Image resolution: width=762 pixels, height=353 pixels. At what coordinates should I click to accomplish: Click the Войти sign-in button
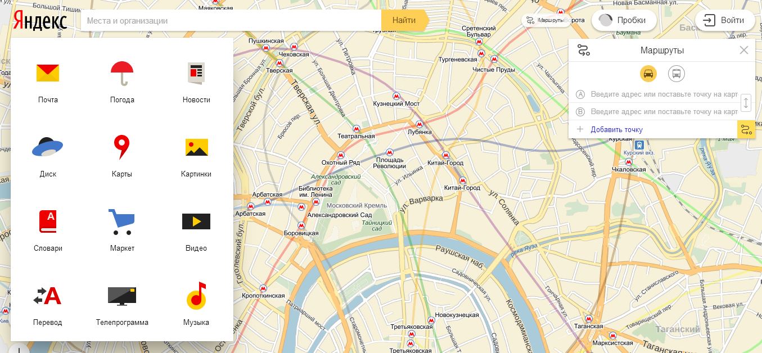[724, 20]
